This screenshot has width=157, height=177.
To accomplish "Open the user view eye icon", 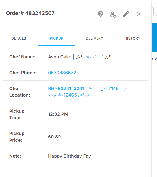I will pyautogui.click(x=113, y=14).
